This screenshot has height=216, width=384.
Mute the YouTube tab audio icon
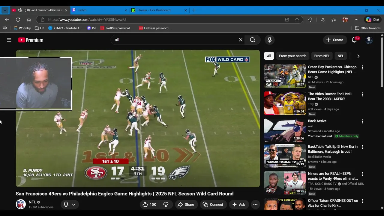(20, 10)
